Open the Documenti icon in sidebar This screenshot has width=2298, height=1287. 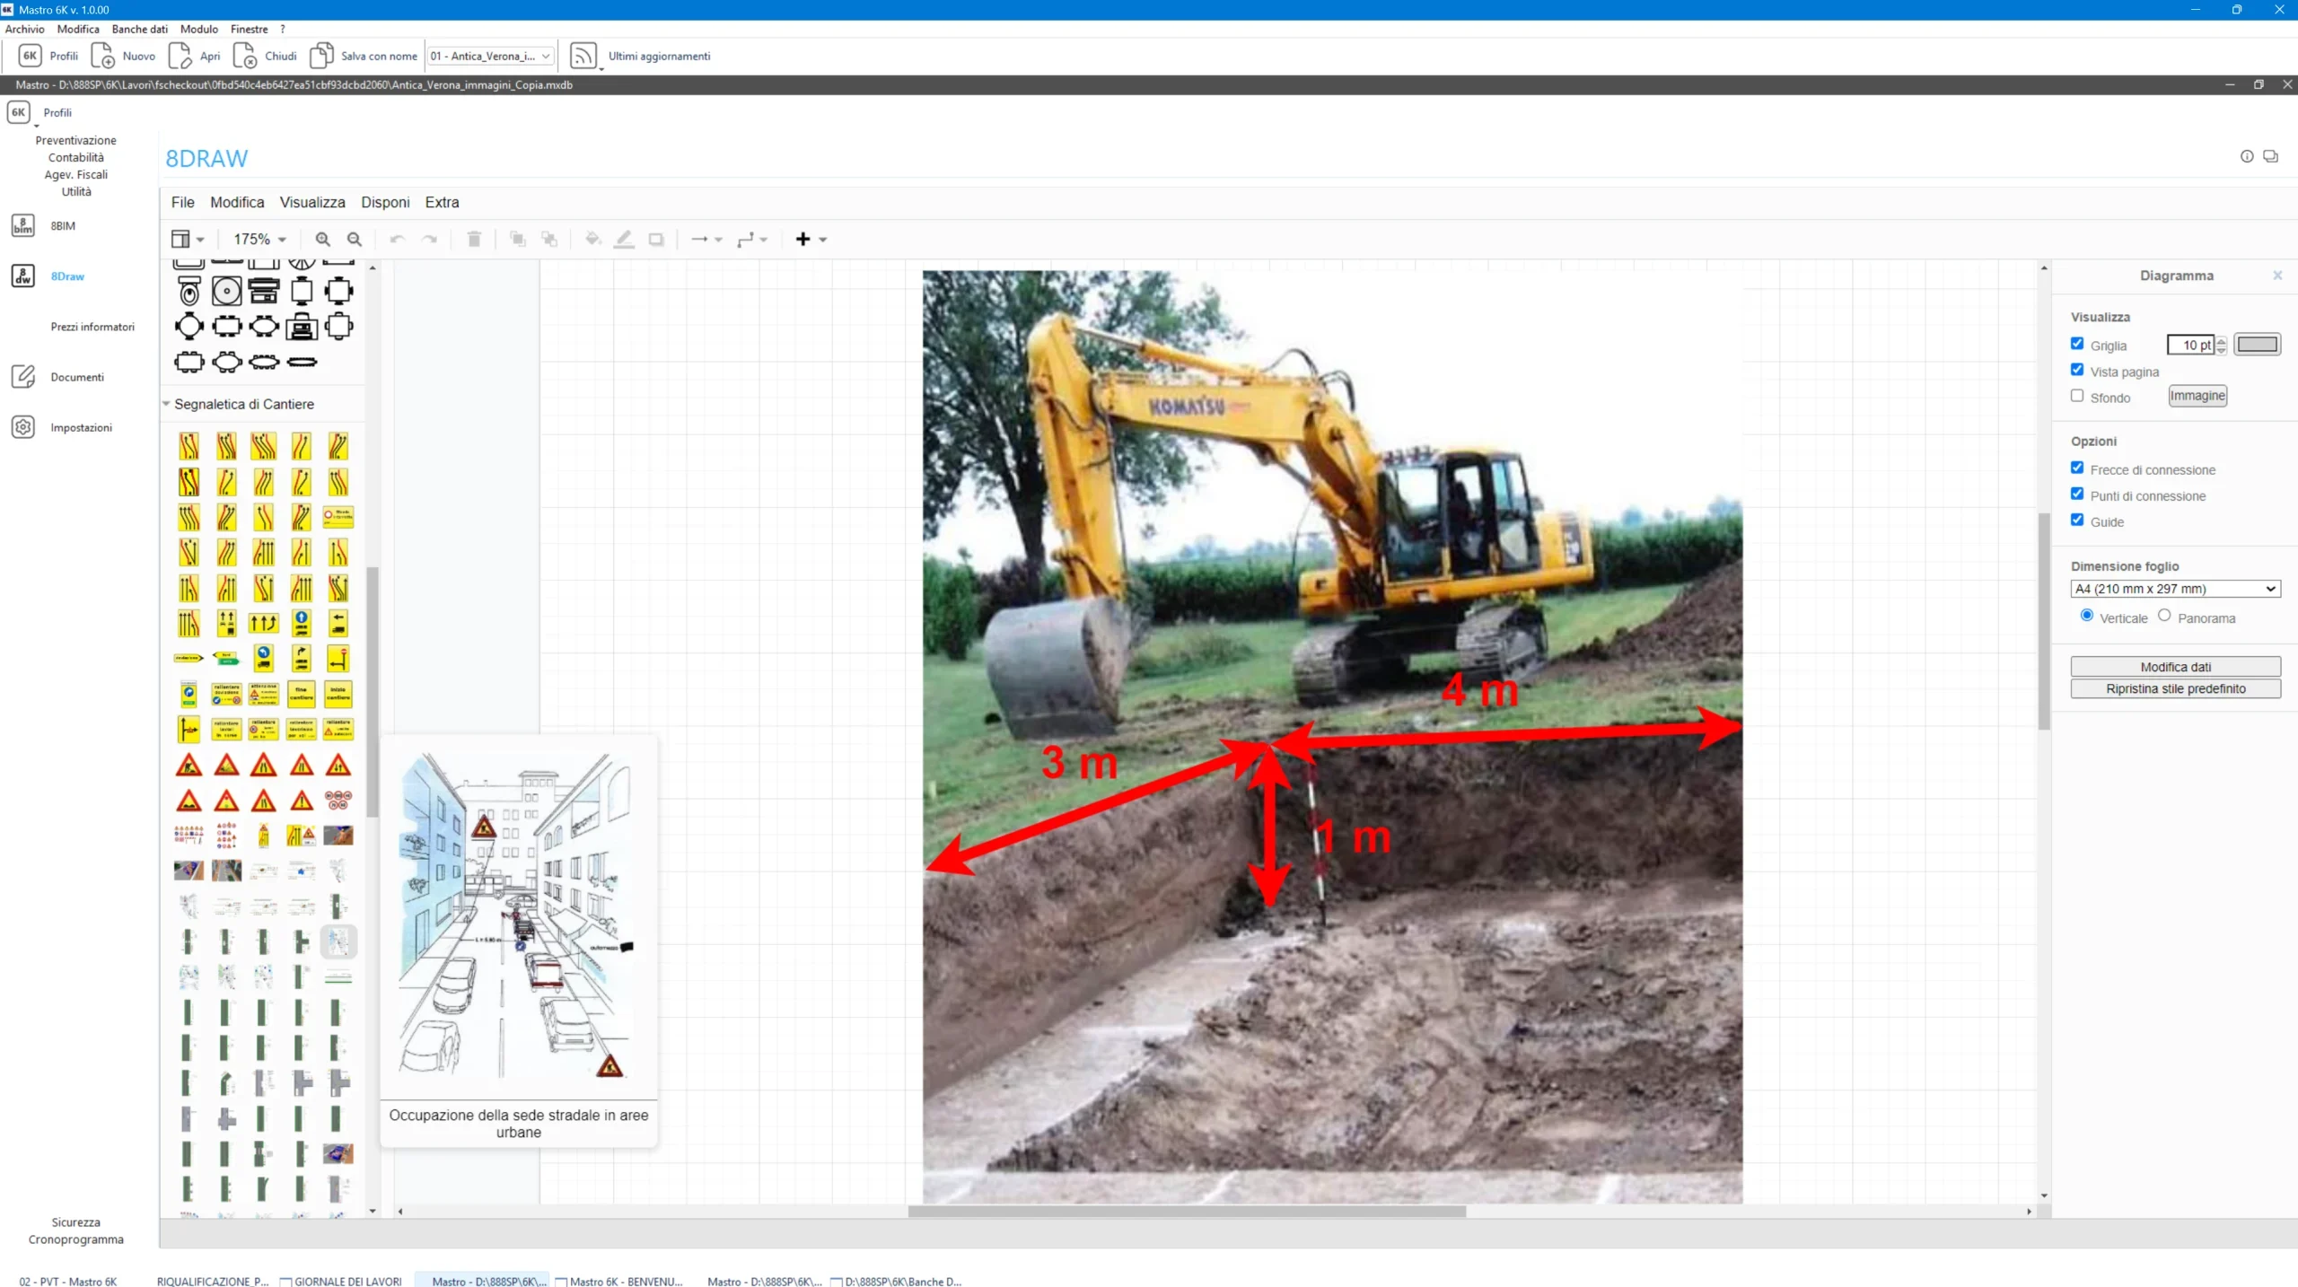coord(23,377)
